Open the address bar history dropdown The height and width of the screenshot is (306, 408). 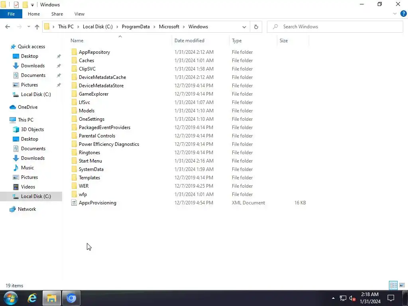tap(244, 27)
